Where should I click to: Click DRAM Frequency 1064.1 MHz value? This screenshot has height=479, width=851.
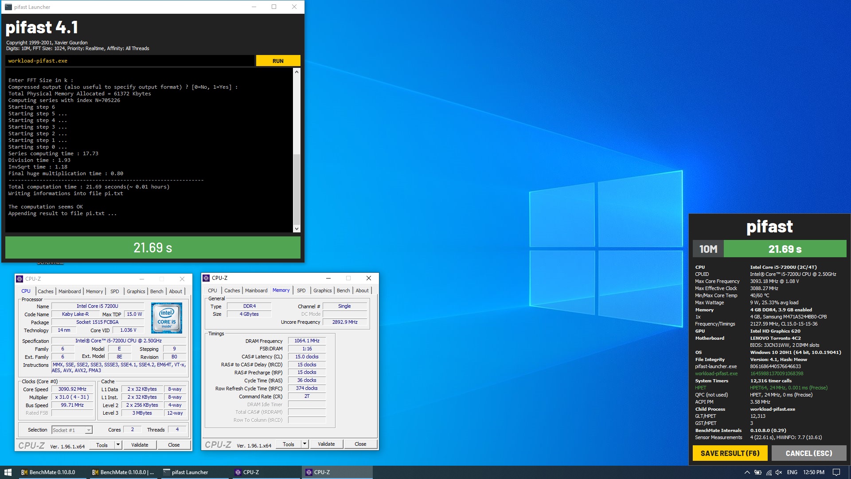307,341
